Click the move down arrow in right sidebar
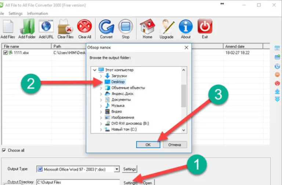 pos(277,99)
